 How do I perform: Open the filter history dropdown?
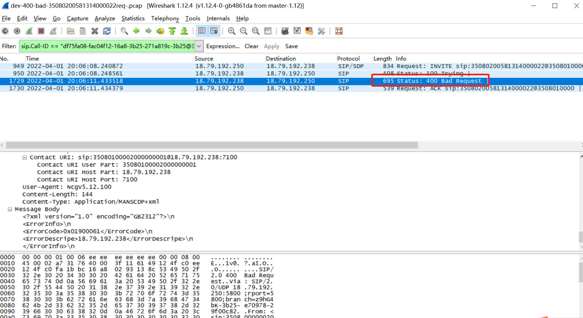[x=199, y=46]
